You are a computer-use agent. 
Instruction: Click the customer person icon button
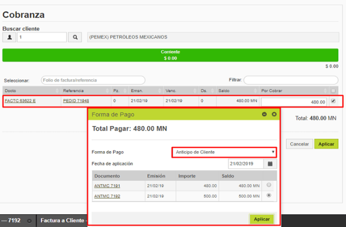tap(10, 37)
